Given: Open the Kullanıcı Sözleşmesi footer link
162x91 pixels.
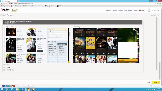Looking at the screenshot, I should pyautogui.click(x=29, y=86).
